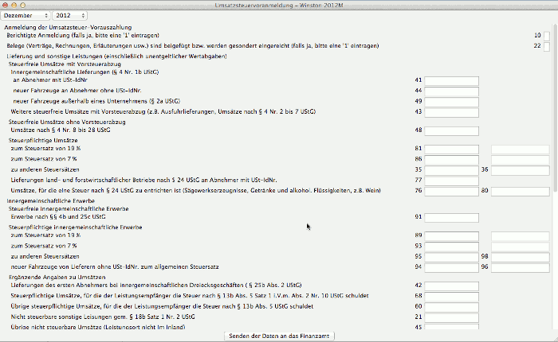Tick the box for field 22 Belege beigefügt
The image size is (558, 342).
click(547, 46)
